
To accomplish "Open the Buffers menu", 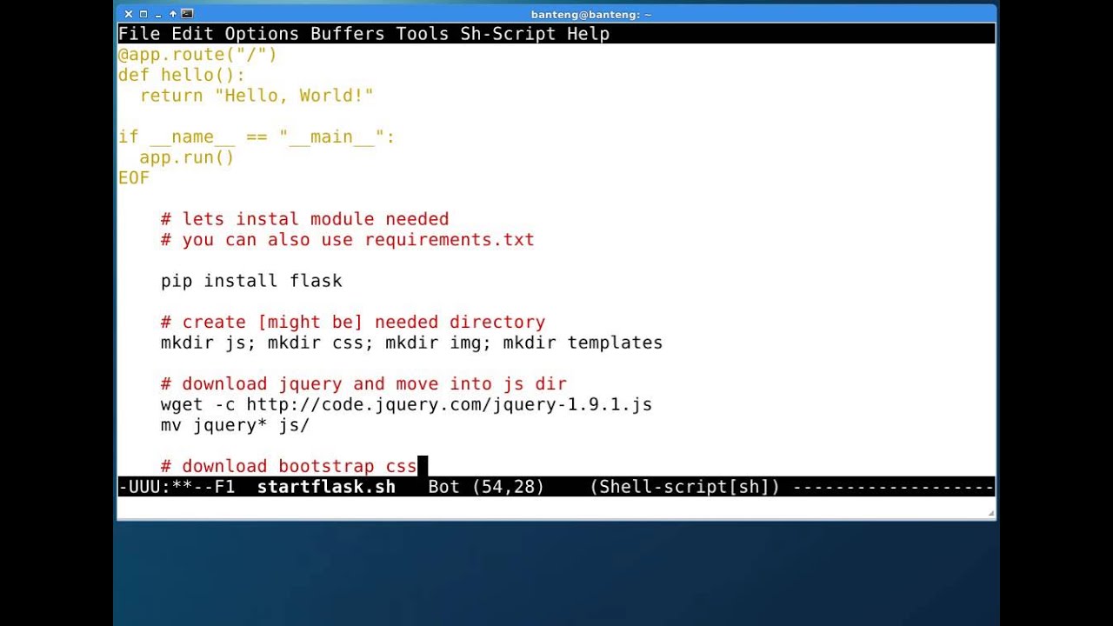I will click(347, 34).
